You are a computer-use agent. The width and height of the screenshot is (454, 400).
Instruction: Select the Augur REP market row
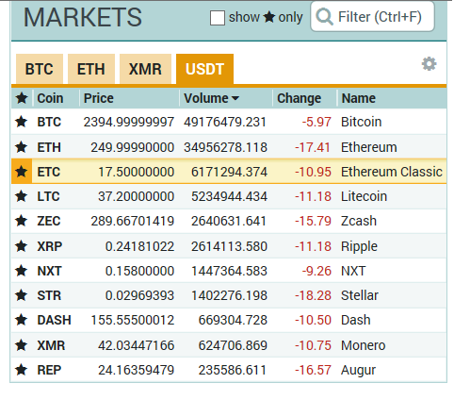(229, 370)
